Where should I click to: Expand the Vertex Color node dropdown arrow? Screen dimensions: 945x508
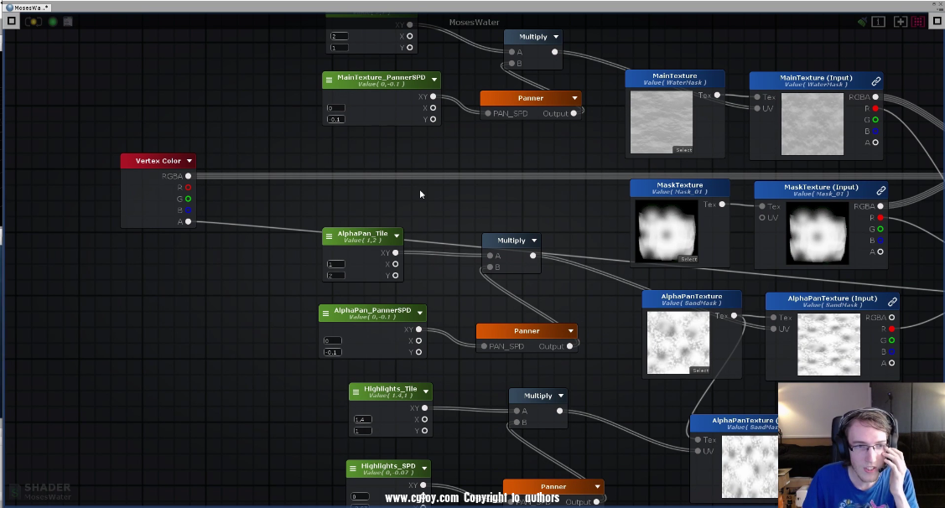190,161
